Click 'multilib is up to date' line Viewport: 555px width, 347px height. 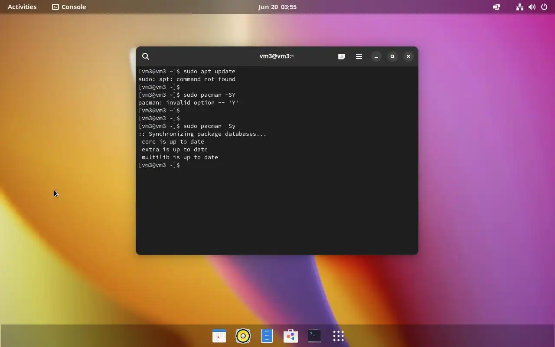180,157
